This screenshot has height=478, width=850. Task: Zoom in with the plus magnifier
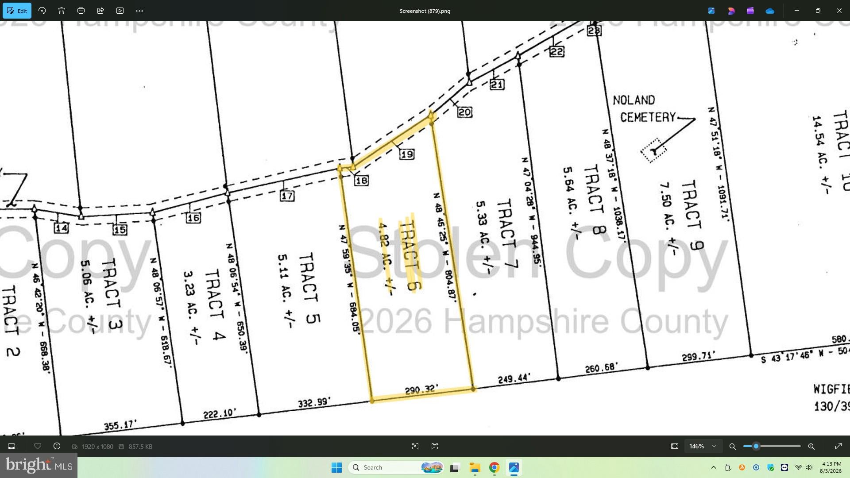coord(811,446)
